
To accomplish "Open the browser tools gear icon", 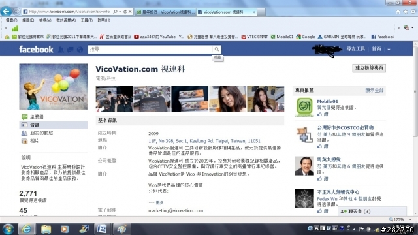I will 413,12.
